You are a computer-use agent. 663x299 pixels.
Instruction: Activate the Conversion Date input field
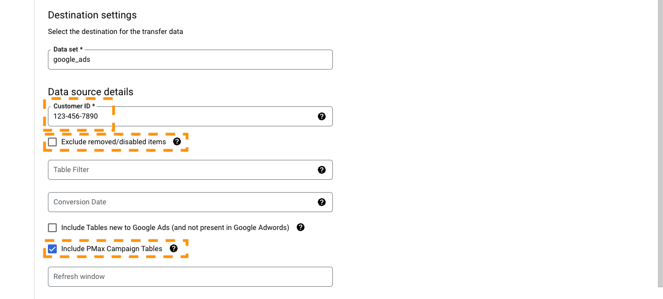(190, 202)
